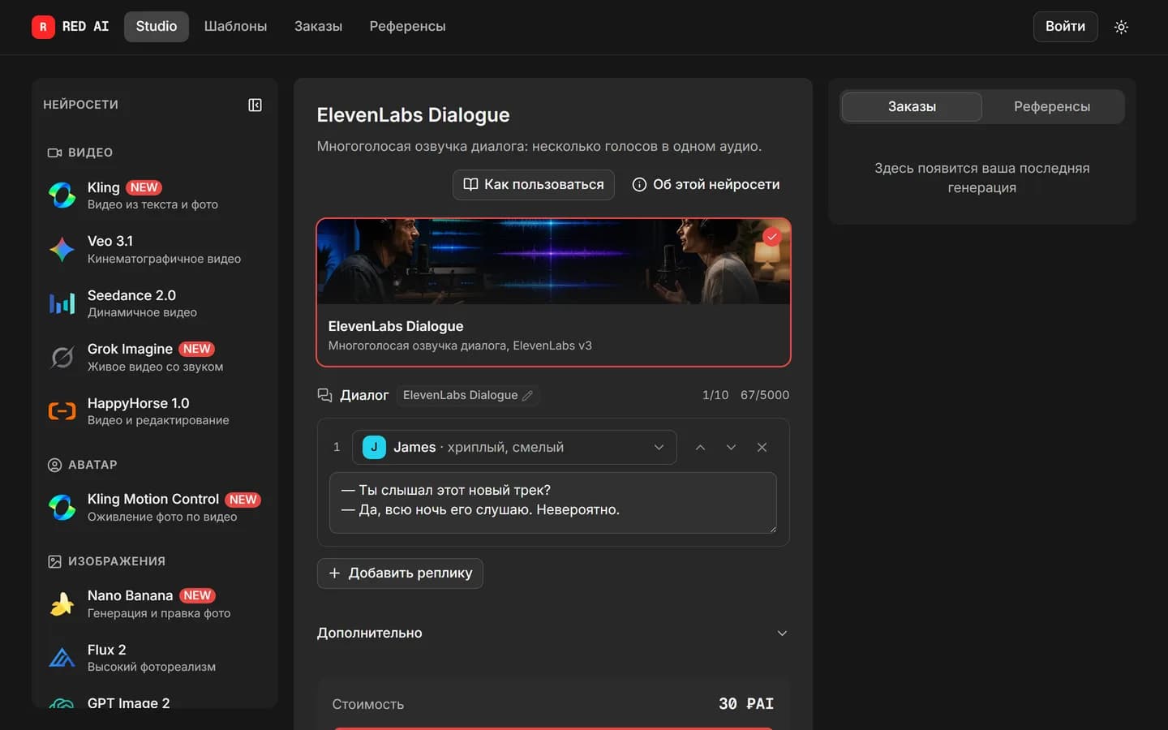Expand the Дополнительно section
Viewport: 1168px width, 730px height.
pos(552,633)
